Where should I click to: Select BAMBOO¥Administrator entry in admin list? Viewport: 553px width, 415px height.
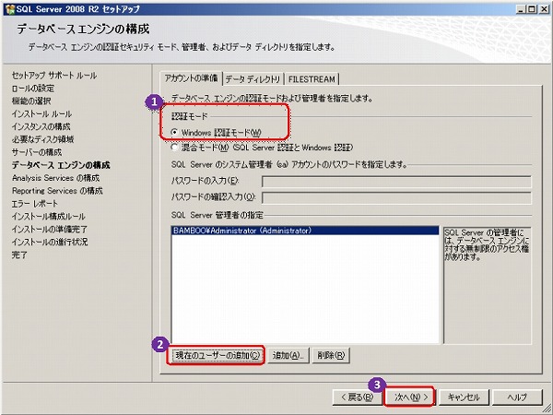305,231
